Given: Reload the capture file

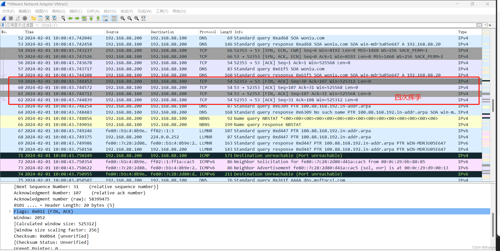Looking at the screenshot, I should coord(54,18).
